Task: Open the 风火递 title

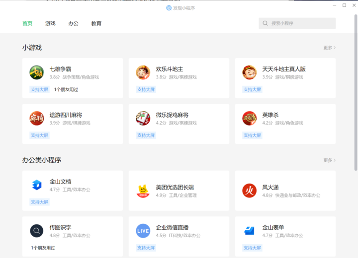Action: tap(270, 188)
